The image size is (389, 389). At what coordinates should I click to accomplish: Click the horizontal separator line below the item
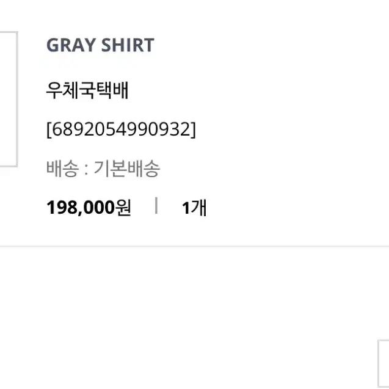click(x=194, y=246)
